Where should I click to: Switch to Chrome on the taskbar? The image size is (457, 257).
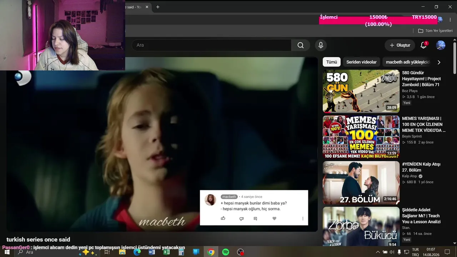pyautogui.click(x=211, y=252)
